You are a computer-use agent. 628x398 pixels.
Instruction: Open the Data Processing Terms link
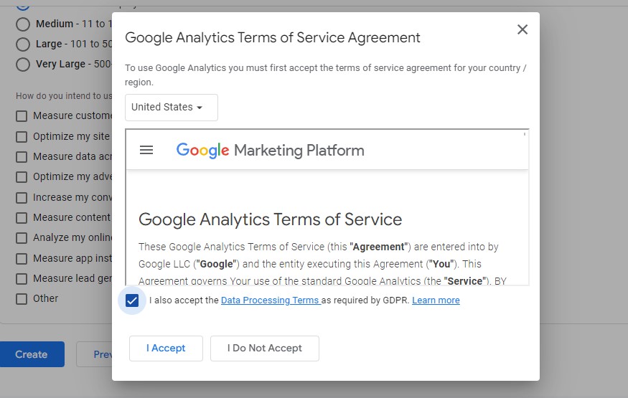coord(271,300)
